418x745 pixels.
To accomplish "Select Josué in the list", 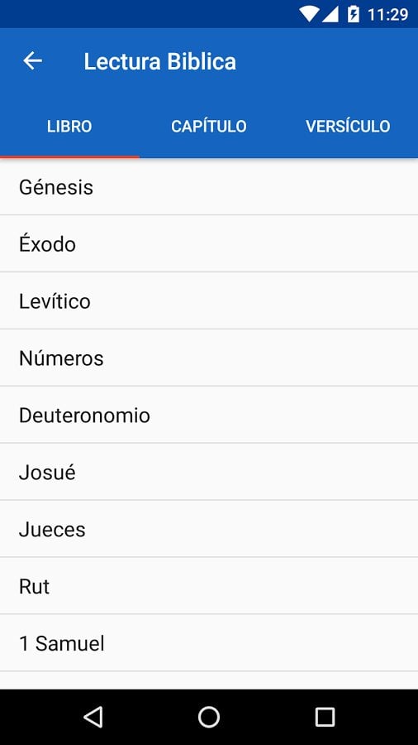I will [209, 472].
